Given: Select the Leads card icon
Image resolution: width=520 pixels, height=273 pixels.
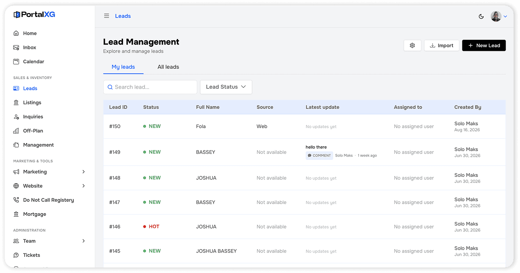Looking at the screenshot, I should tap(16, 89).
